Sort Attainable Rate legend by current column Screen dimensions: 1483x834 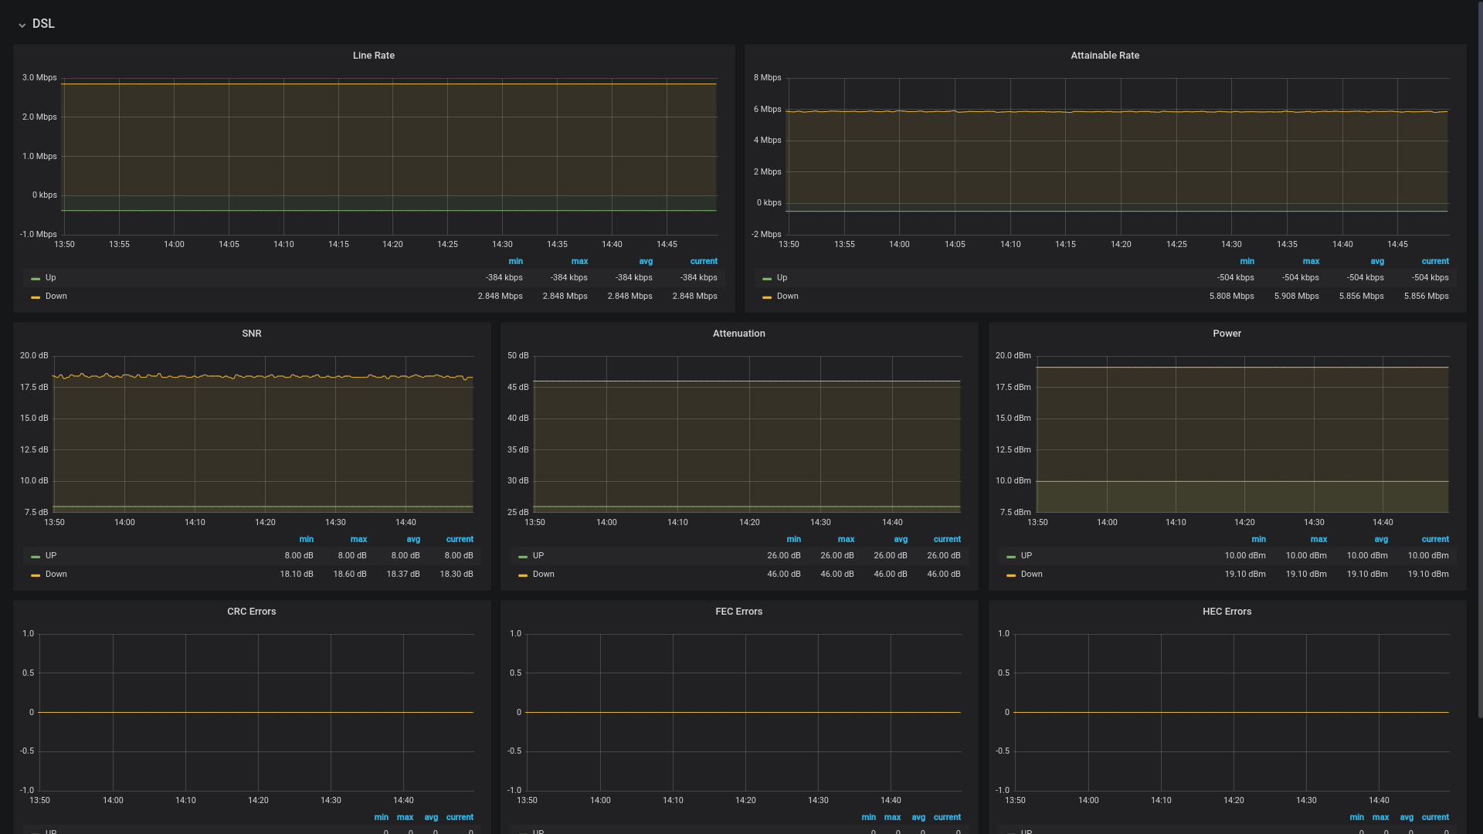[1434, 262]
